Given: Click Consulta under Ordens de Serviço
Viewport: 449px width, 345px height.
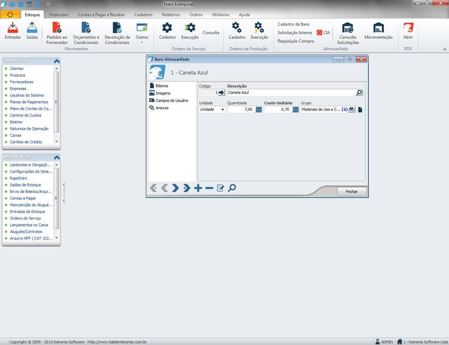Looking at the screenshot, I should (x=211, y=32).
